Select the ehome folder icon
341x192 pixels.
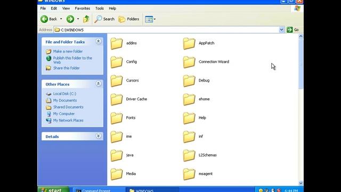[x=189, y=100]
